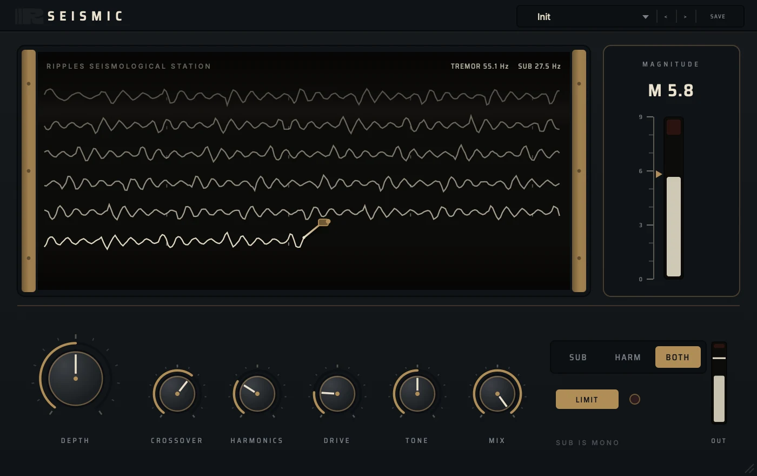
Task: Click the SUB IS MONO label
Action: click(587, 442)
